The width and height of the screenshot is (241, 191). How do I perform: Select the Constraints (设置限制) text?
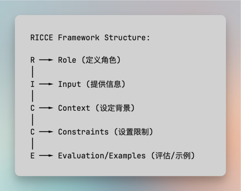point(106,132)
